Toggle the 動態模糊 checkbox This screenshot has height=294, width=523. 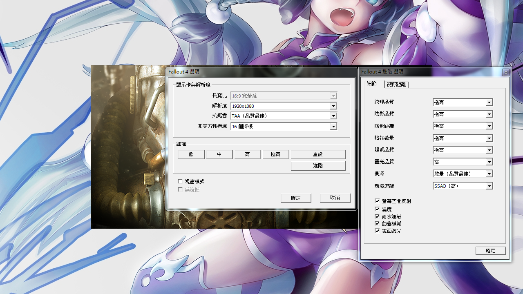tap(377, 224)
